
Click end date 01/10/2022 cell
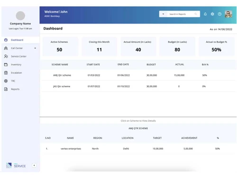123,86
